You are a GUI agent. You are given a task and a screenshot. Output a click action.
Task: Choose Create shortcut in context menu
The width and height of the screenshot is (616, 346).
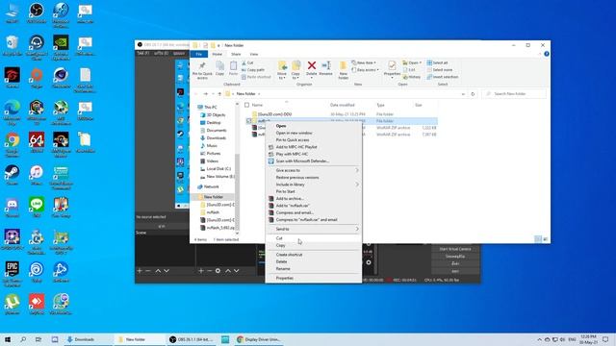[x=314, y=255]
